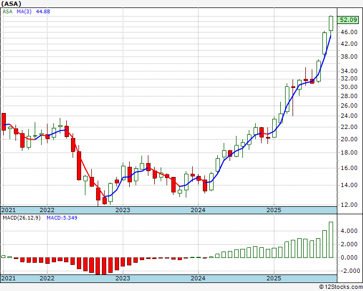Click the 26.00 price axis label
Image resolution: width=363 pixels, height=291 pixels.
pyautogui.click(x=349, y=106)
